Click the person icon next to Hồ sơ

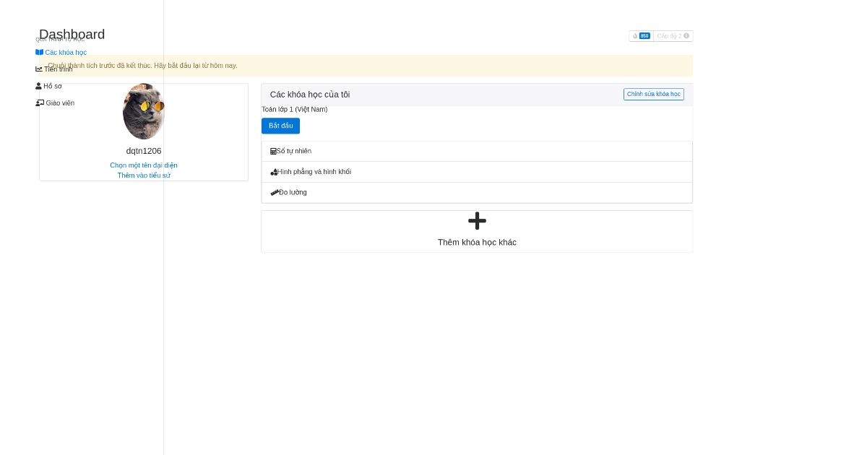pos(38,85)
